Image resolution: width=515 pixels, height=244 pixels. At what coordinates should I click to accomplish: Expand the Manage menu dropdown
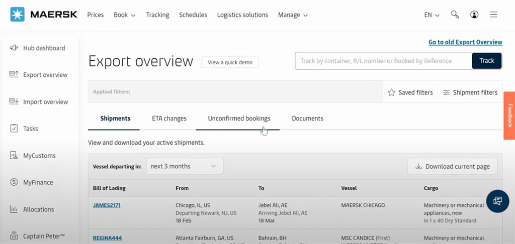[x=293, y=15]
